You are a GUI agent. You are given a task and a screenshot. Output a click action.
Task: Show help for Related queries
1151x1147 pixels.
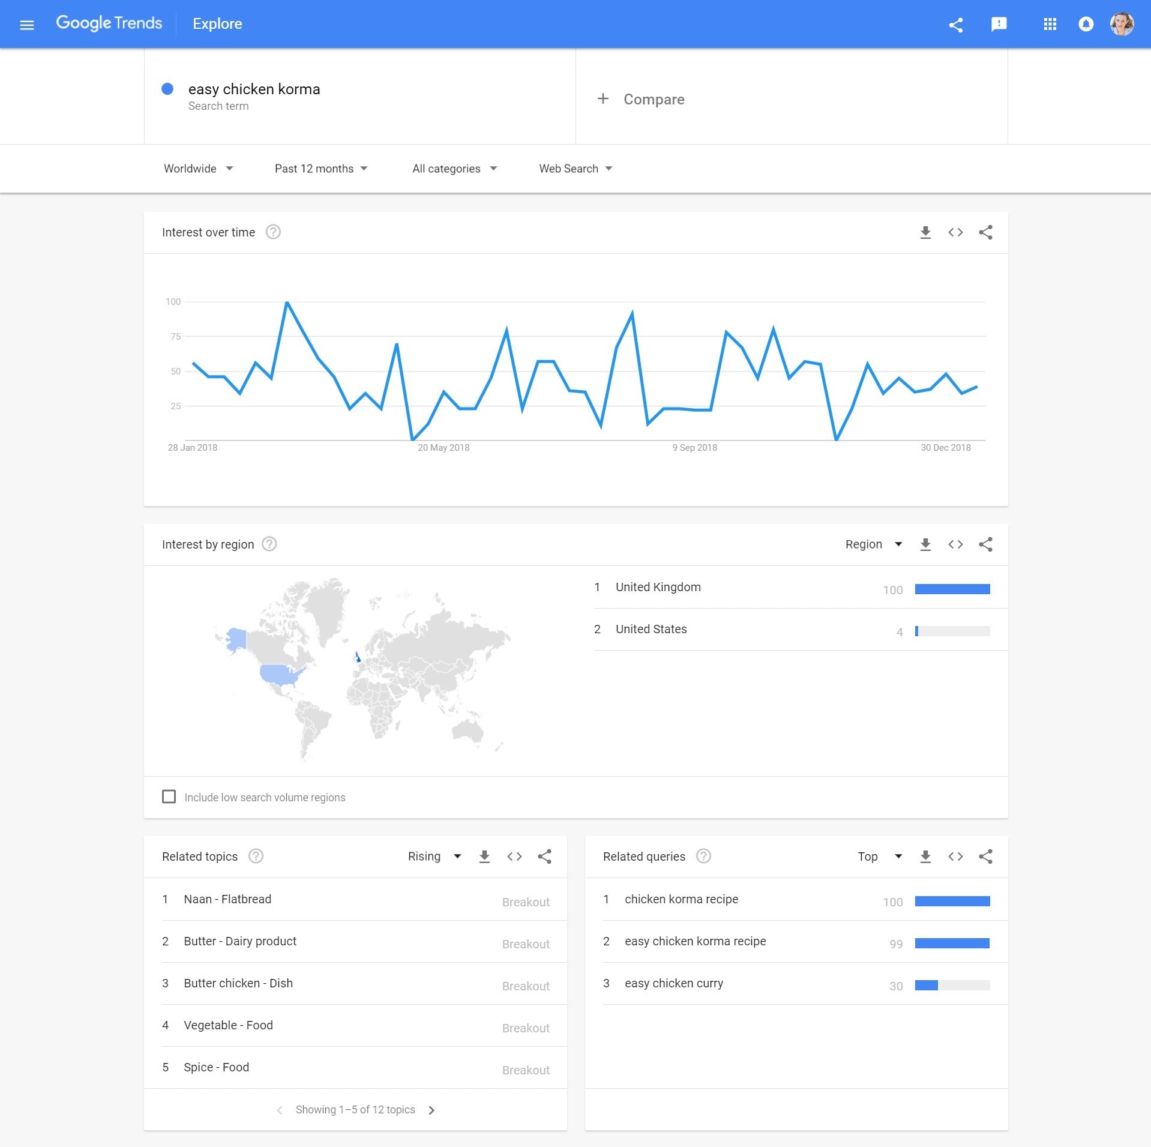click(703, 856)
